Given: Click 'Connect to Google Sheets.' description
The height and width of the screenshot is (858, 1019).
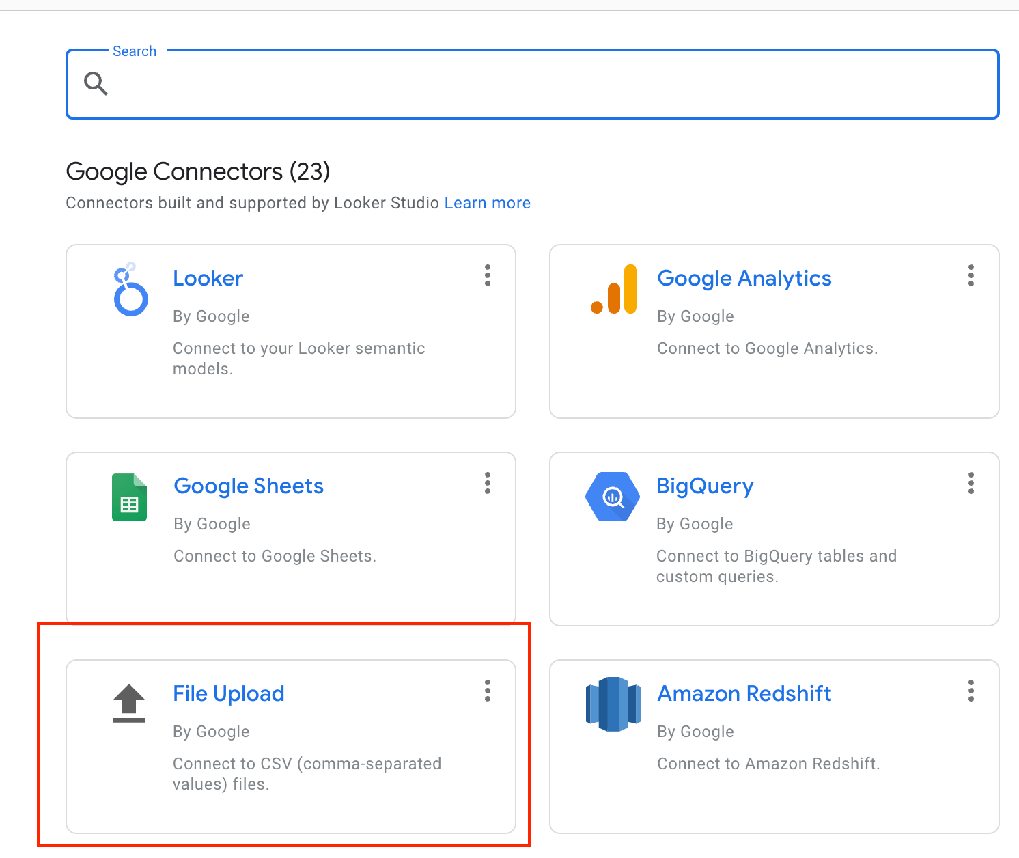Looking at the screenshot, I should tap(275, 556).
